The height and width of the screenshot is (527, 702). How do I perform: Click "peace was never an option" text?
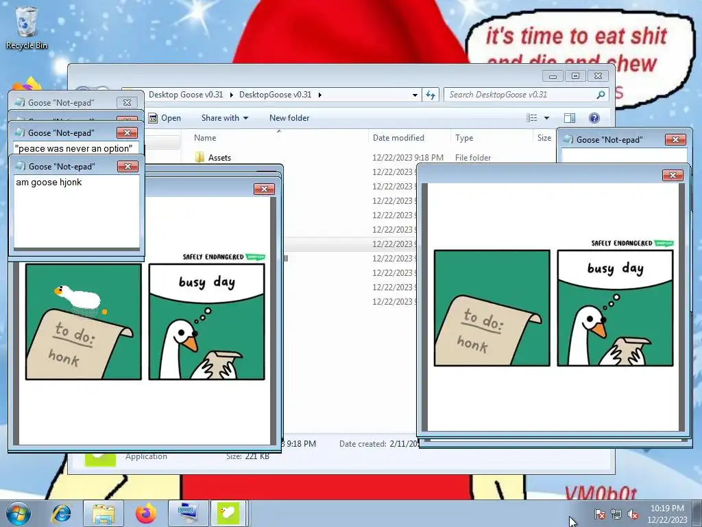point(74,148)
